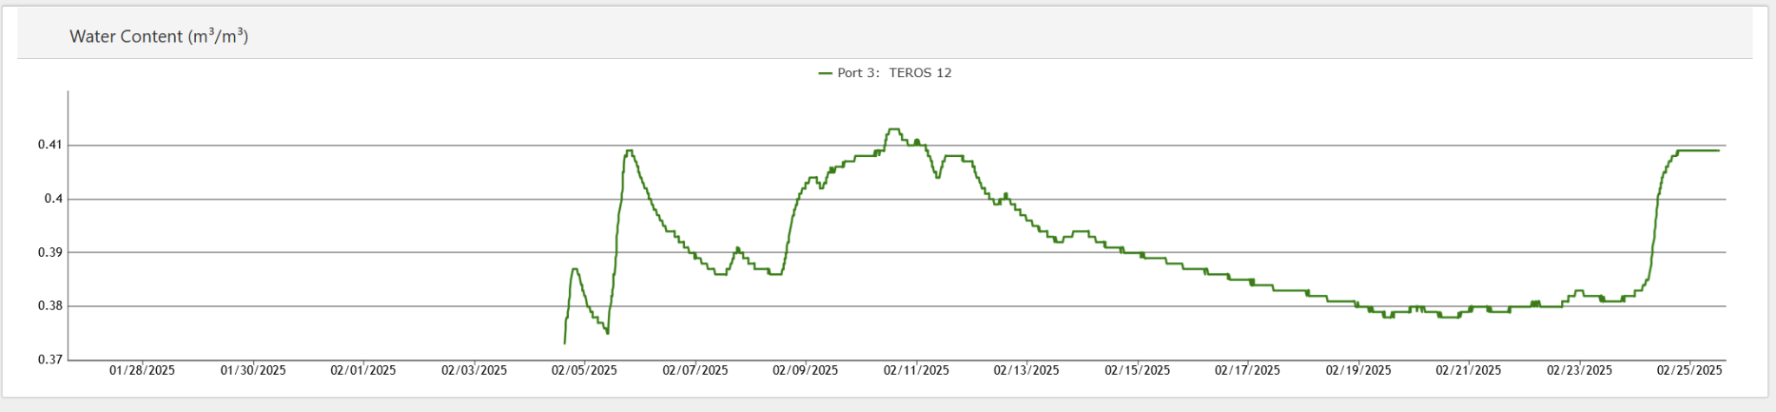1776x412 pixels.
Task: Click the 01/28/2025 x-axis date label
Action: tap(142, 370)
